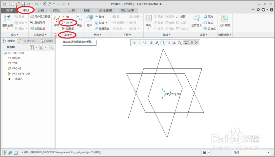Screen dimensions: 275x157
Task: Click the Zoom Out magnifier icon
Action: coord(145,43)
